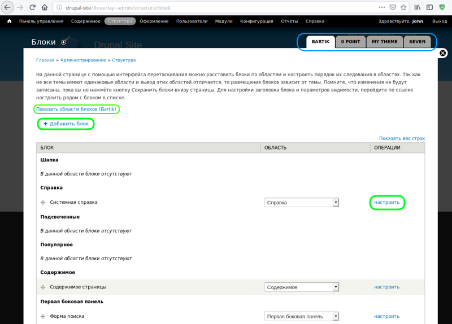Click Подсвеченные region heading
The height and width of the screenshot is (324, 452).
click(60, 217)
